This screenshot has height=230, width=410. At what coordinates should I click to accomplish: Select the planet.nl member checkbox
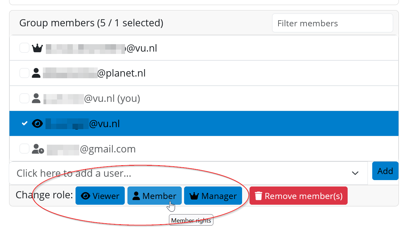point(24,73)
